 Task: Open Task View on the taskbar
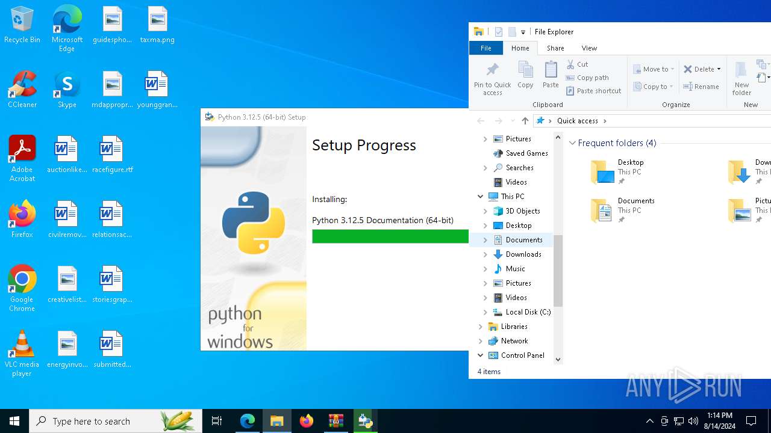coord(217,421)
